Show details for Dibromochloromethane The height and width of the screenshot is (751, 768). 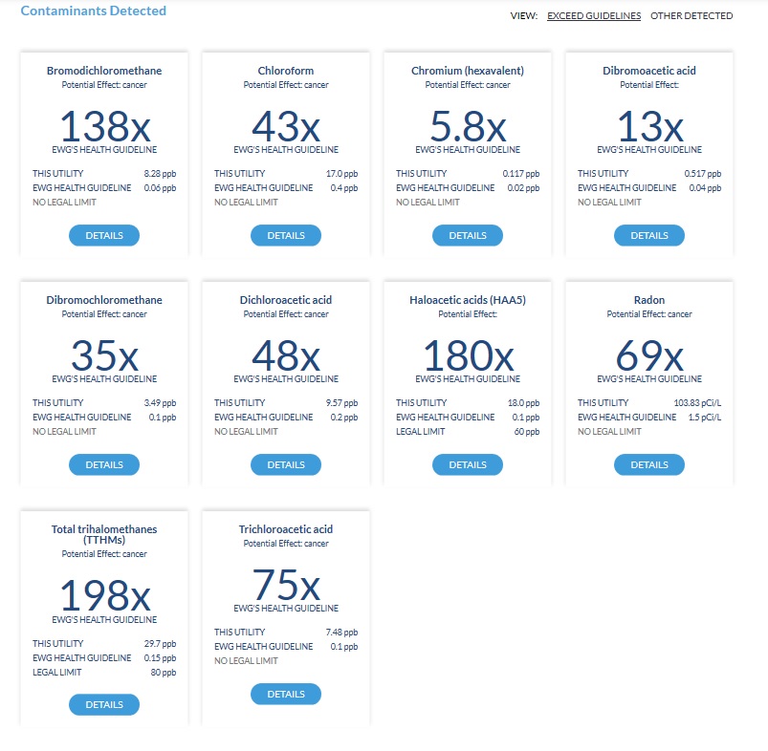[x=104, y=464]
